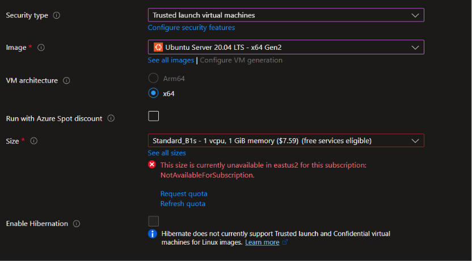Click the Request quota link

click(184, 194)
